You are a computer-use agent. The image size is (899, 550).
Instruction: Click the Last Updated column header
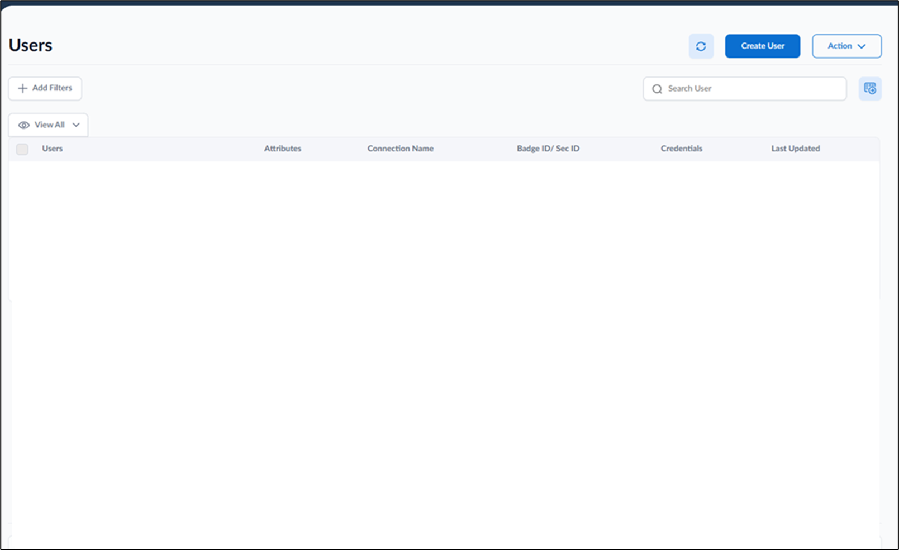pos(796,149)
